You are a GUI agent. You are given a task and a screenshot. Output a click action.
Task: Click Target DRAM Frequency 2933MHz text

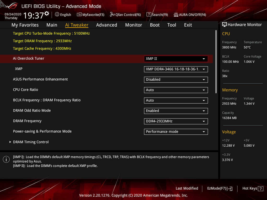point(42,41)
